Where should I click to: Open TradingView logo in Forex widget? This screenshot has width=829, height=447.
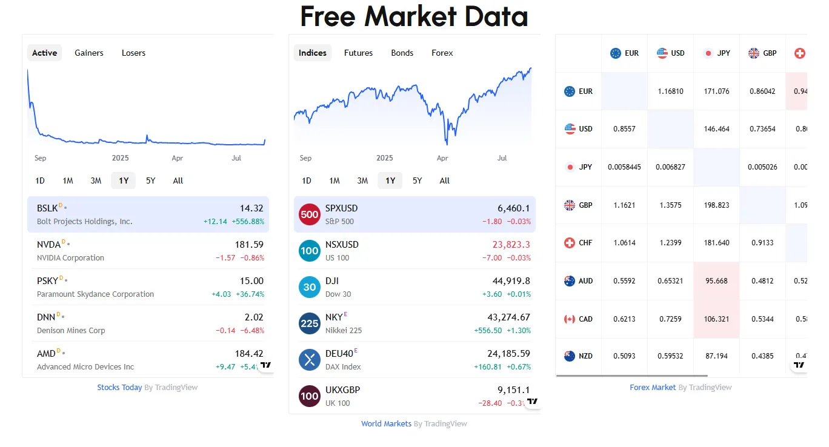tap(799, 365)
